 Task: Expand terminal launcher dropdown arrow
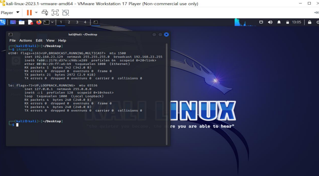click(52, 22)
